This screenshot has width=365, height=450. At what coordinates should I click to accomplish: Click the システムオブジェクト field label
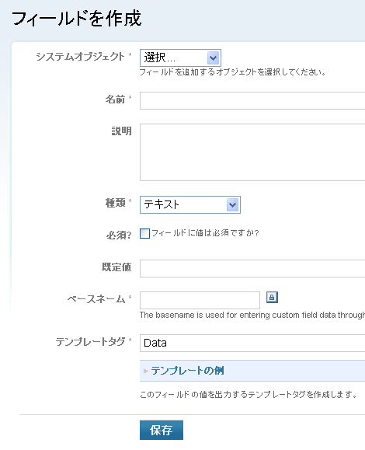pyautogui.click(x=80, y=57)
